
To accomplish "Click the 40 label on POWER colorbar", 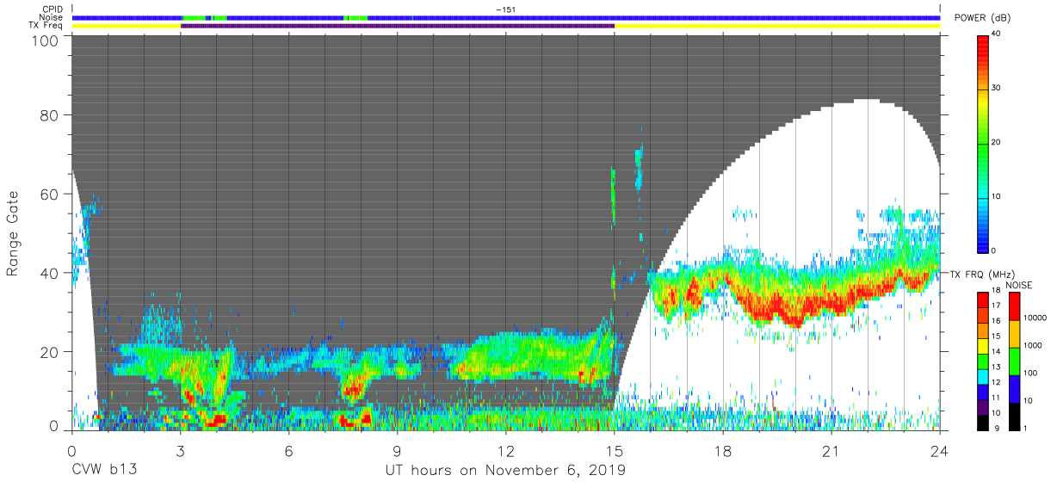I will click(x=997, y=34).
